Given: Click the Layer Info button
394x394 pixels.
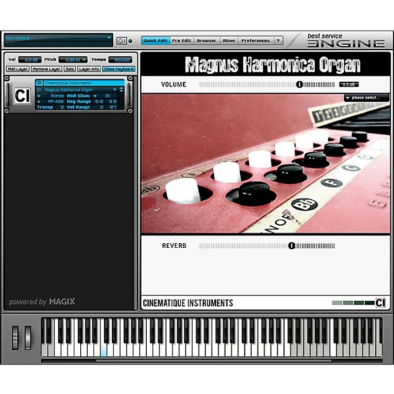Looking at the screenshot, I should pos(89,69).
